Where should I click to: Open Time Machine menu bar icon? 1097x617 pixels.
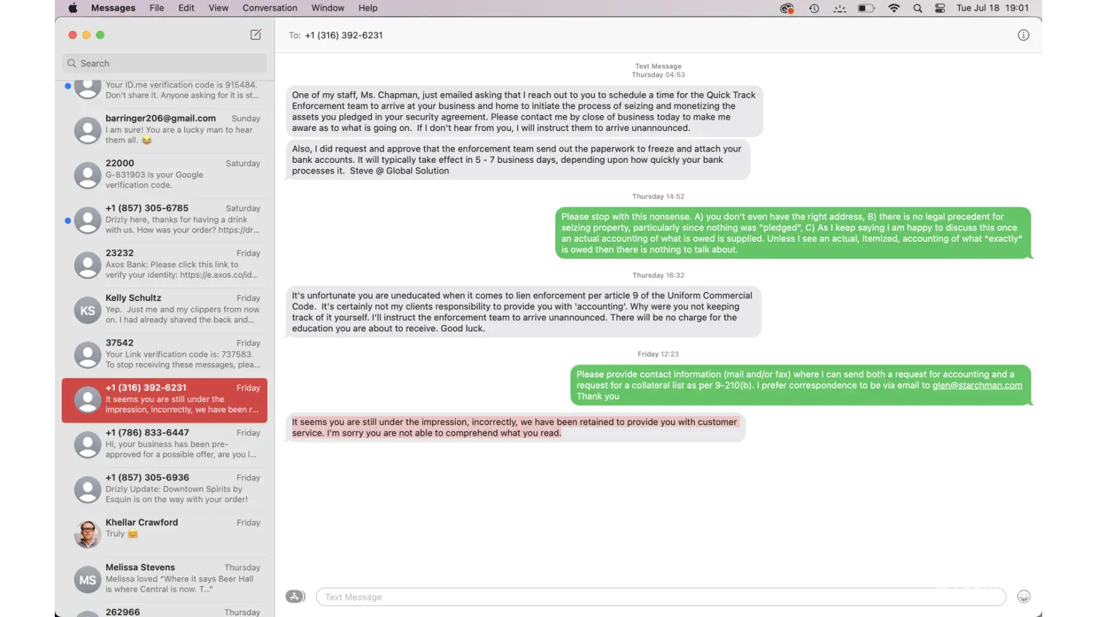[x=814, y=8]
